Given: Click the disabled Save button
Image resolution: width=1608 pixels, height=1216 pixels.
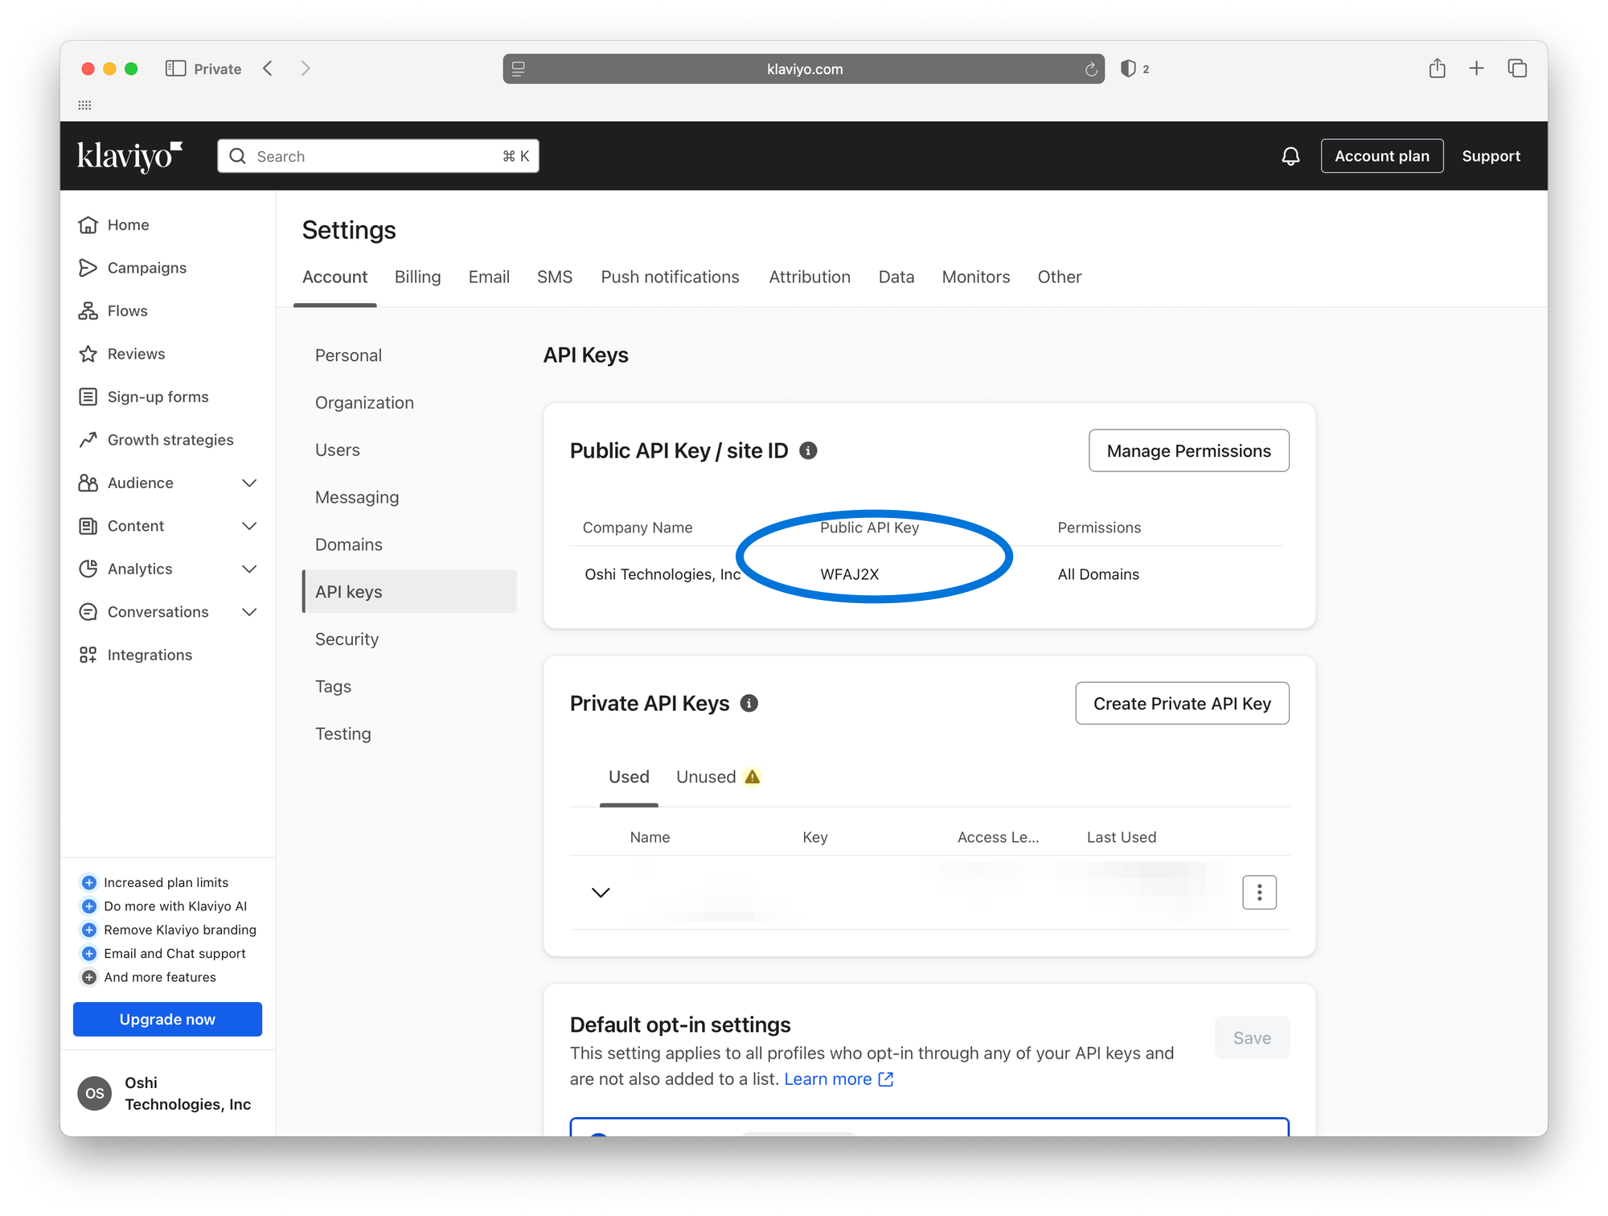Looking at the screenshot, I should 1252,1037.
